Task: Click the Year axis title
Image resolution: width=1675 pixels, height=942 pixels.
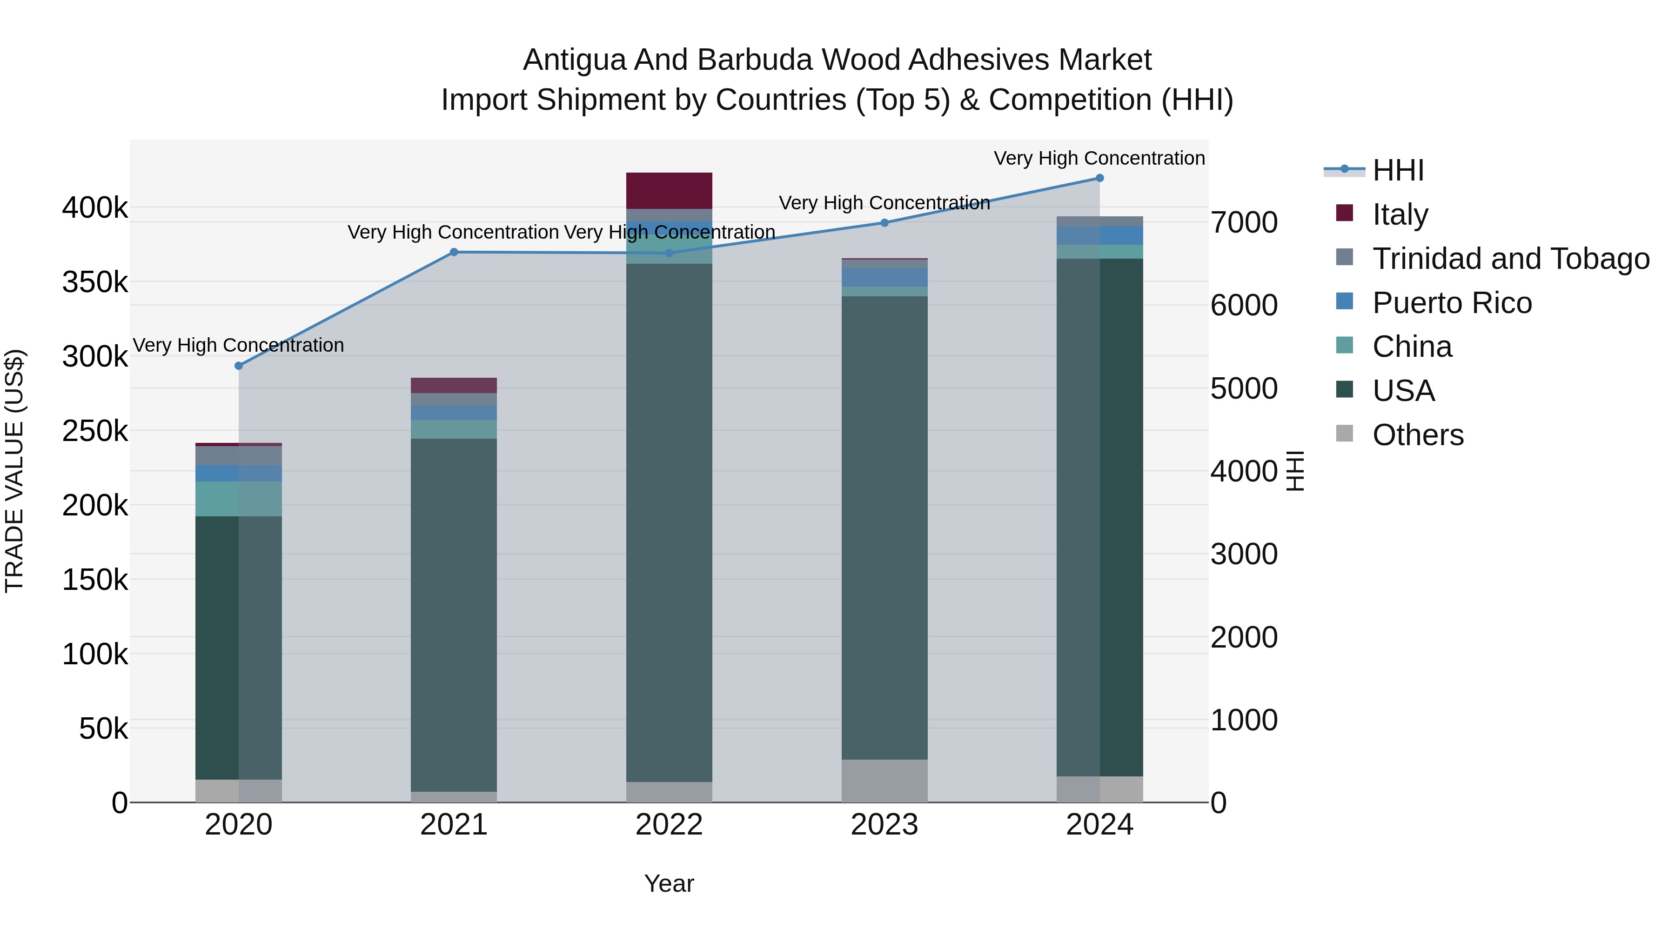Action: pyautogui.click(x=669, y=883)
